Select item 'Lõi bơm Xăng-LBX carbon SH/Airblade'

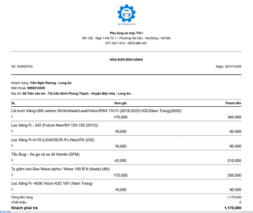[96, 111]
